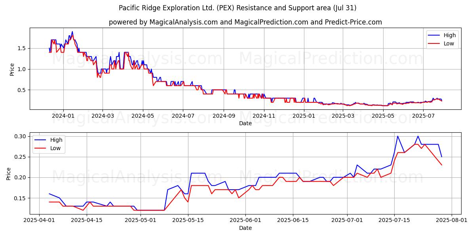
Task: Click the '2024-03' x-axis label
Action: pos(103,116)
